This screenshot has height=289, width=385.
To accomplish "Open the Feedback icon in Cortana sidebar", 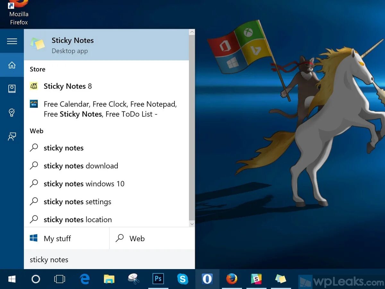I will click(12, 136).
